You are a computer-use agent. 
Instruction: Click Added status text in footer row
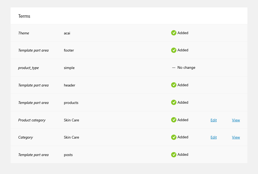coord(183,50)
